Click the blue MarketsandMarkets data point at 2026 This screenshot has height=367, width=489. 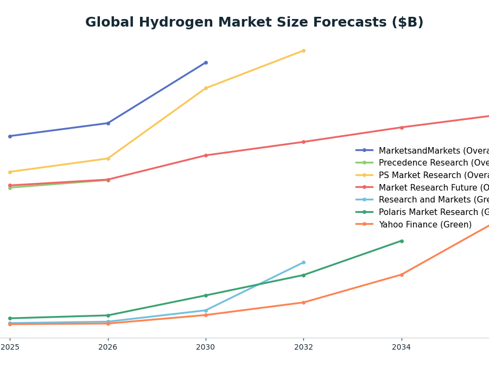click(x=108, y=123)
